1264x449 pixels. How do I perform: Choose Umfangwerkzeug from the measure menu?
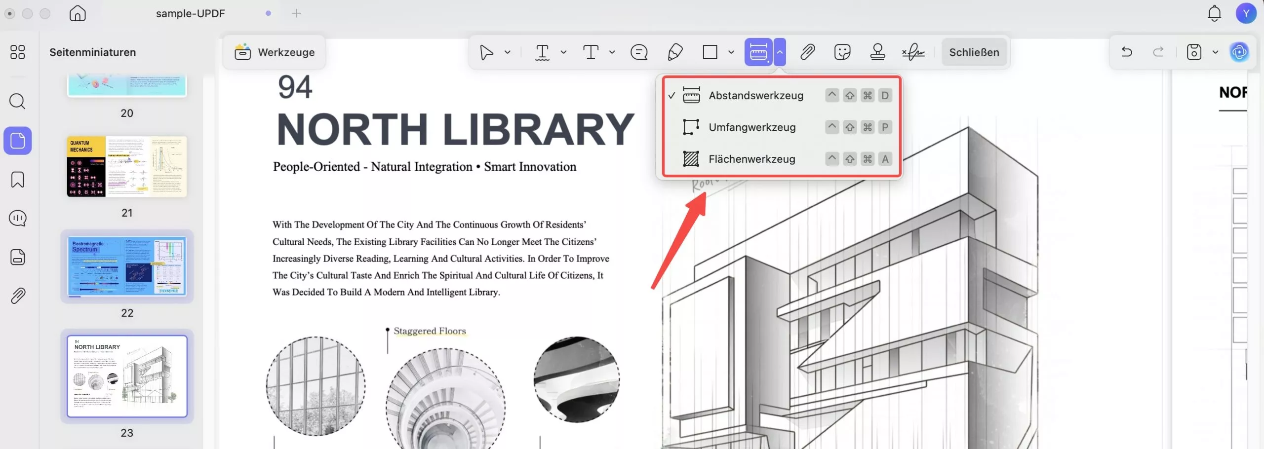751,127
